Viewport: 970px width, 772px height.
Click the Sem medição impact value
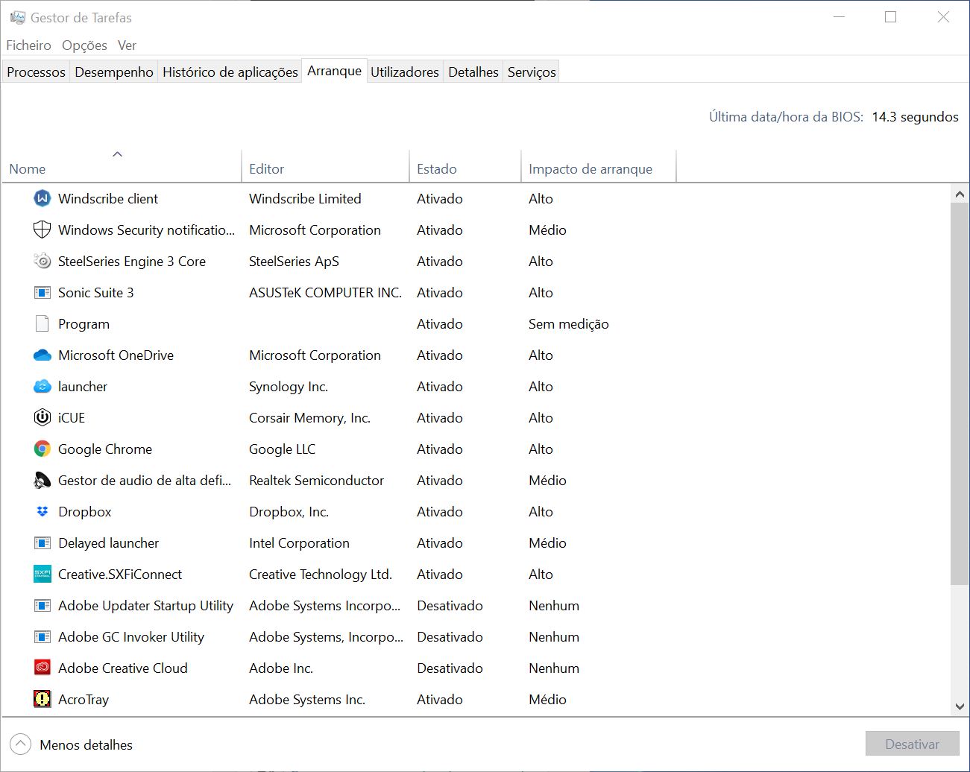(x=569, y=323)
